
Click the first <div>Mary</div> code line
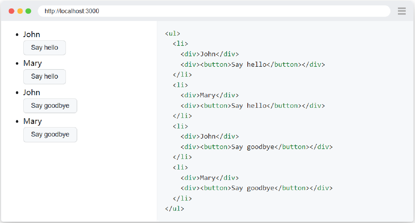[210, 95]
